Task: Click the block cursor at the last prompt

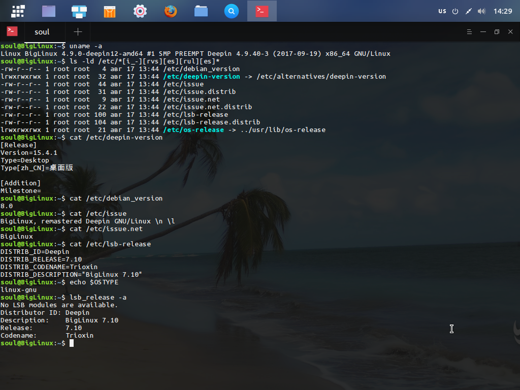Action: [72, 343]
